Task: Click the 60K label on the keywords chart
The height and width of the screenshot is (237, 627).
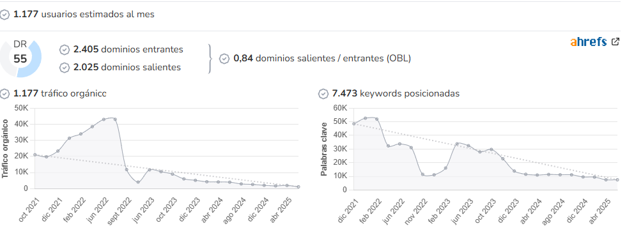Action: (339, 108)
